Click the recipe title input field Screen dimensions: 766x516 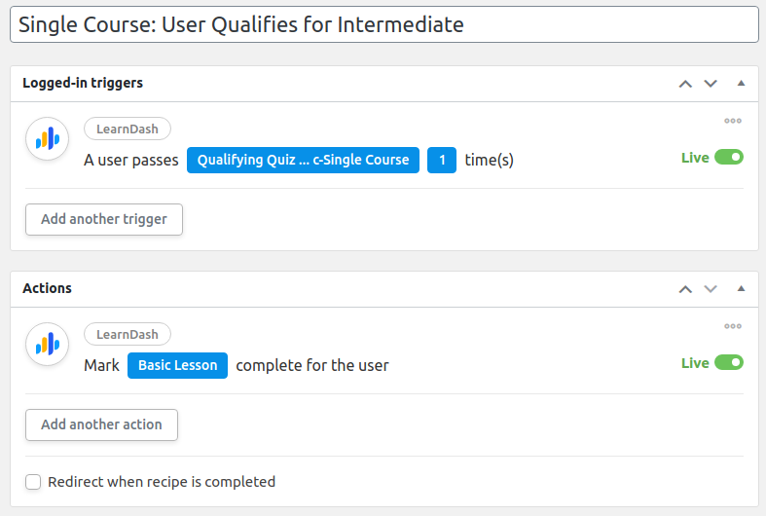coord(383,25)
